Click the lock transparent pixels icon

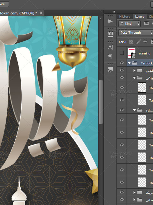coord(131,42)
